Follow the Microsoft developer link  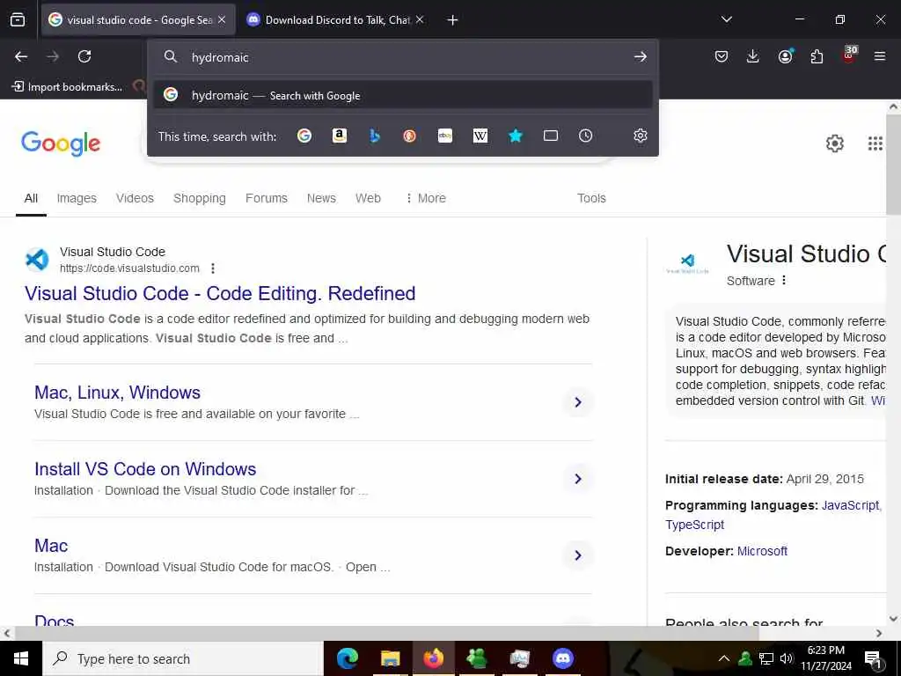pyautogui.click(x=762, y=551)
